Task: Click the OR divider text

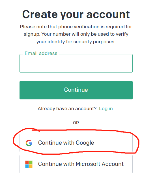Action: (76, 123)
